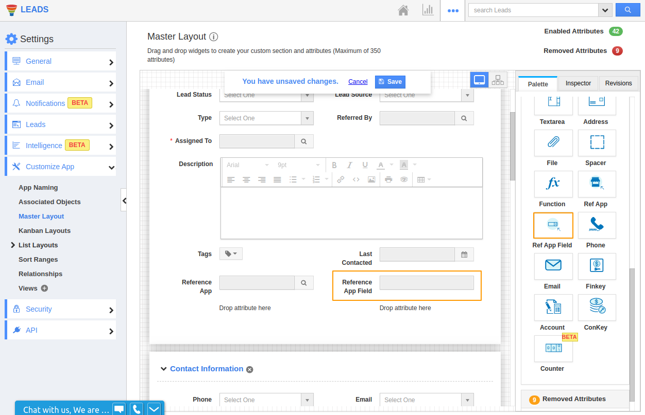Open the text color picker
The image size is (645, 415).
pyautogui.click(x=381, y=165)
